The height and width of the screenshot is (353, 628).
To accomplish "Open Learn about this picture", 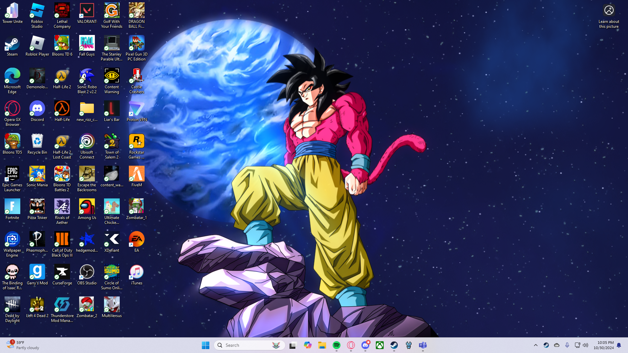I will tap(609, 16).
